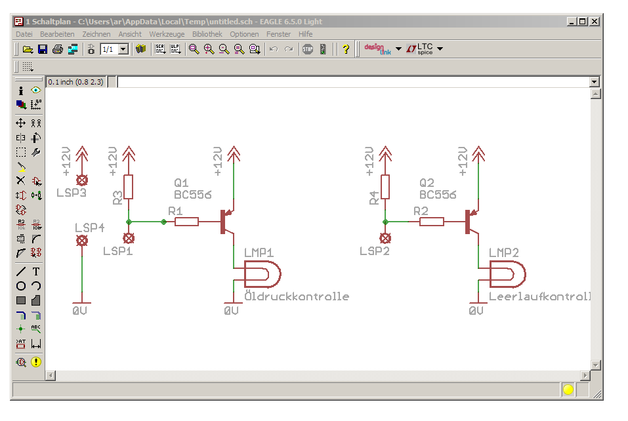Select the Move tool
Screen dimensions: 628x421
21,123
